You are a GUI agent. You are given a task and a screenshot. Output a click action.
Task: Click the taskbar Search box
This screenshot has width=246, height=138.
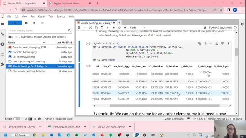coord(20,135)
